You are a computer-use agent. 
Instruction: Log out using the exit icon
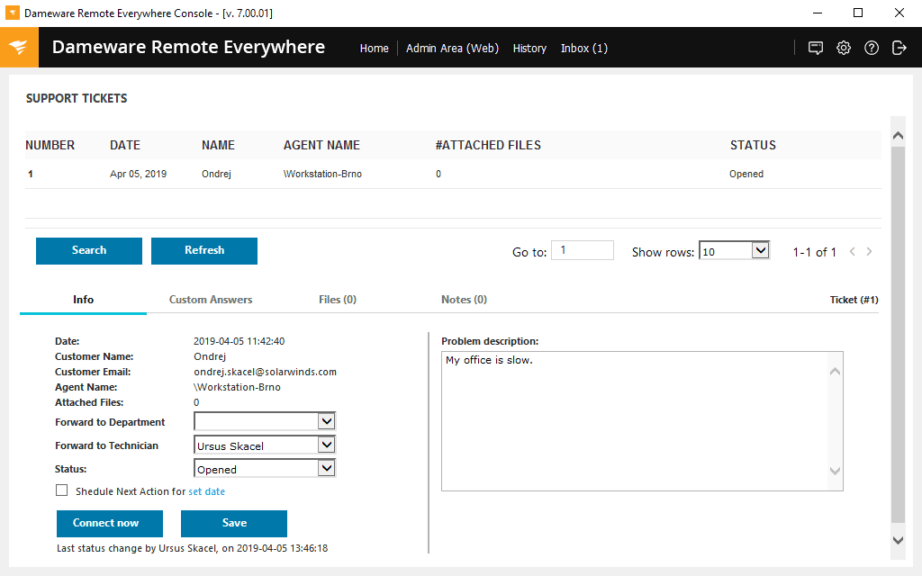click(899, 48)
